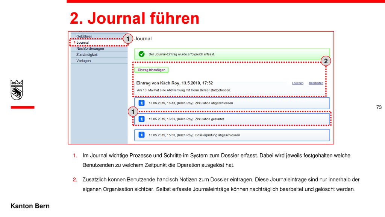Click the Kanton Bern coat of arms logo
385x217 pixels.
pyautogui.click(x=17, y=90)
